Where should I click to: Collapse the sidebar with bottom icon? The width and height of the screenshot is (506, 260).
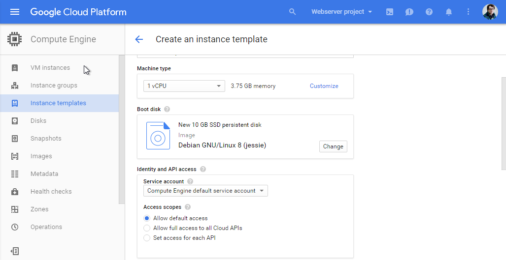(x=14, y=251)
